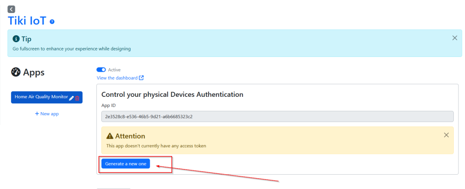Click the Tiki IoT page title
Image resolution: width=465 pixels, height=189 pixels.
[x=27, y=21]
